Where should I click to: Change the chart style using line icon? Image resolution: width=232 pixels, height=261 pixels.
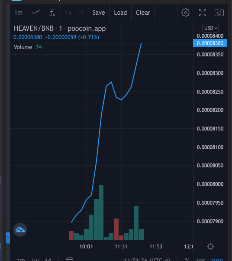click(x=35, y=13)
